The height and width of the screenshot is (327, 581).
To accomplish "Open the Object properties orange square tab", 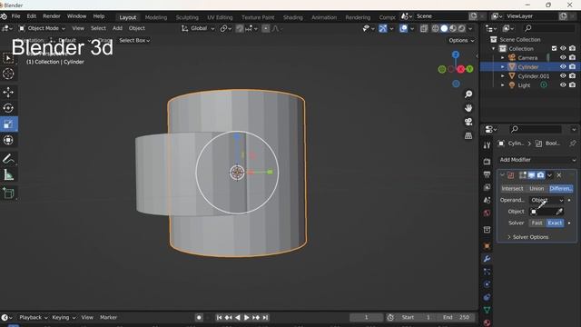I will coord(487,246).
